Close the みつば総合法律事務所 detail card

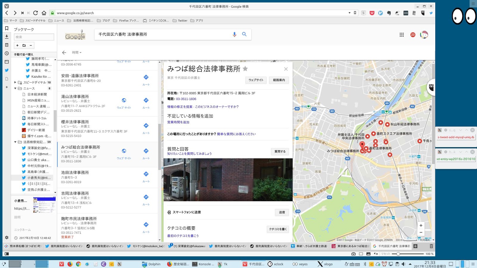pyautogui.click(x=286, y=69)
